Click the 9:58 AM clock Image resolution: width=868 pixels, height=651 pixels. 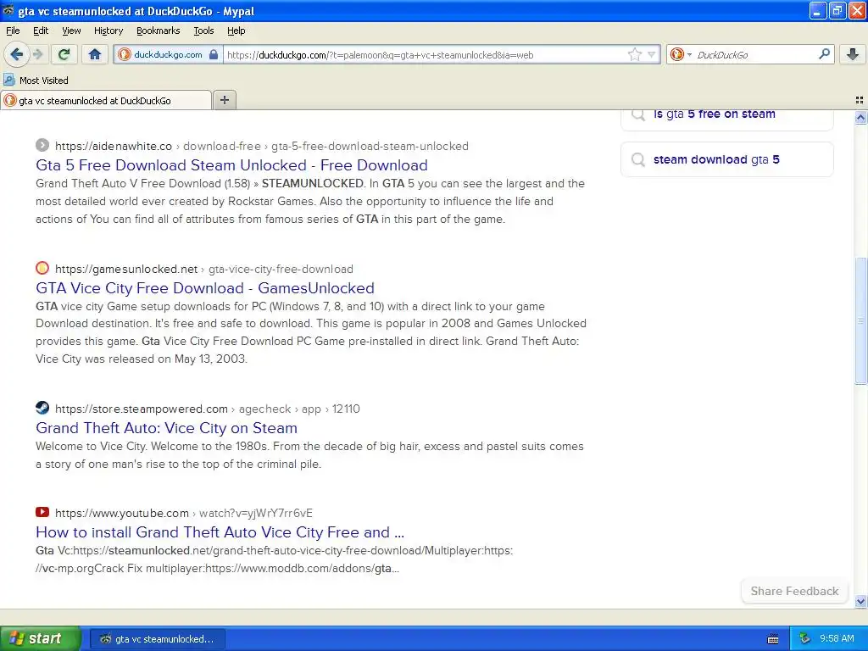837,639
